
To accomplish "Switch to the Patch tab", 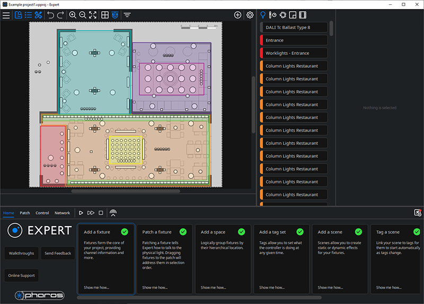I will tap(25, 213).
